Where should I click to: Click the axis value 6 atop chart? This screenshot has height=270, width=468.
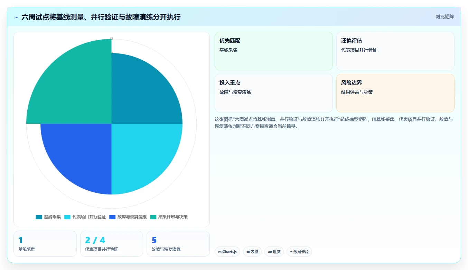(111, 38)
